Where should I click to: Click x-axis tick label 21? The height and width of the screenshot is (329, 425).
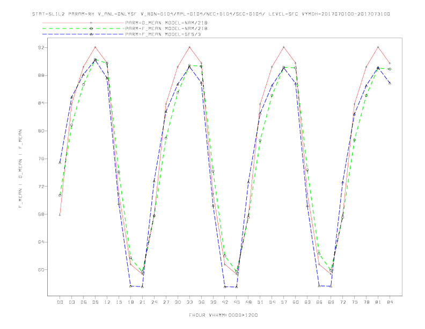click(142, 302)
